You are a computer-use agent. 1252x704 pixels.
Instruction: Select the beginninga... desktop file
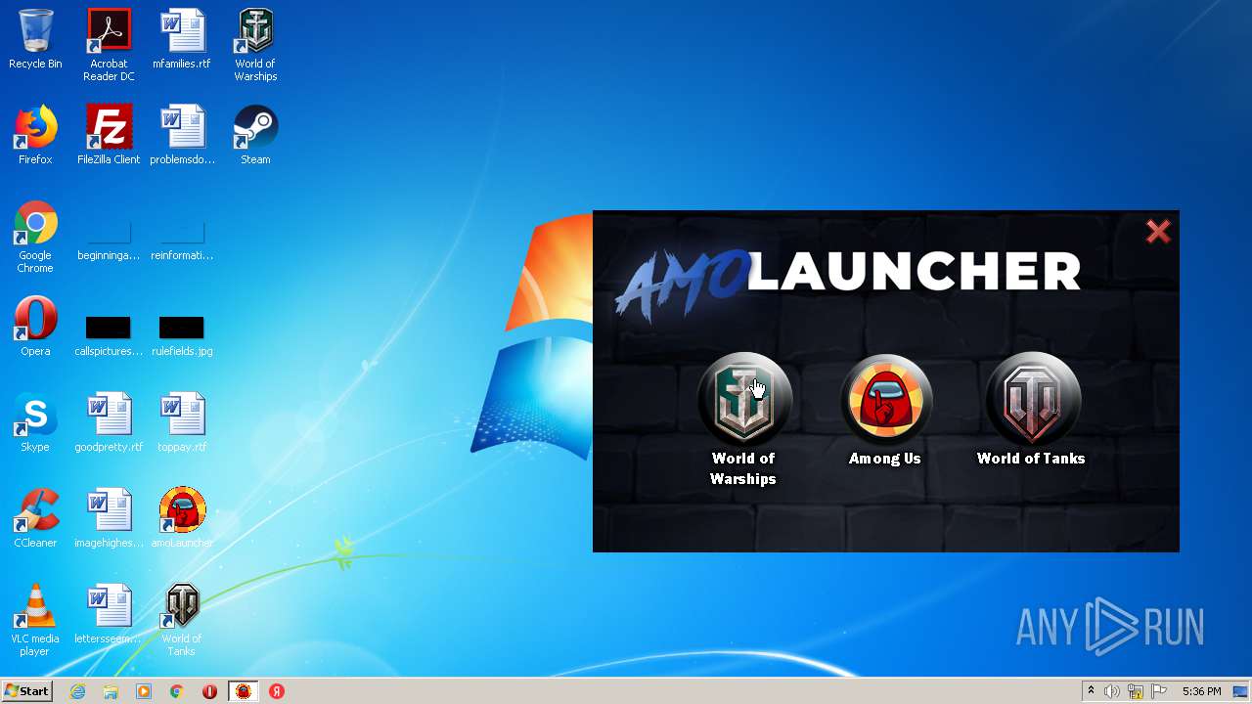[109, 241]
